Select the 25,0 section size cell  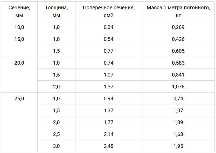click(19, 98)
